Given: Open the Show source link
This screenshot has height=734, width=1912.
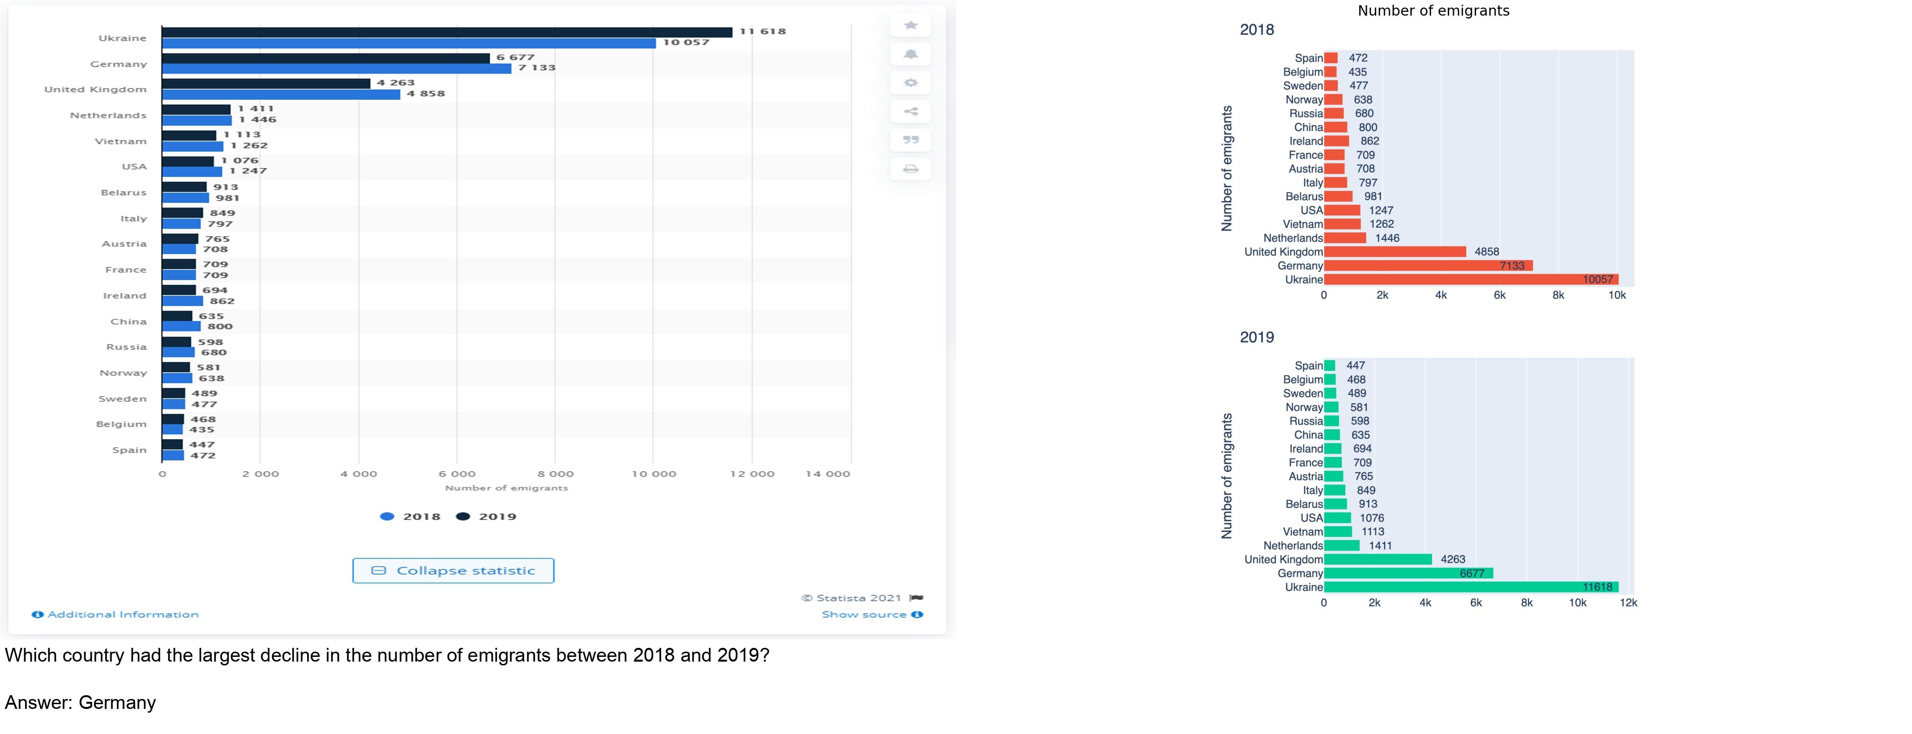Looking at the screenshot, I should pyautogui.click(x=864, y=615).
